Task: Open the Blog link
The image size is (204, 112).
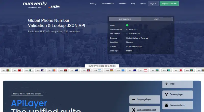Action: coord(133,4)
